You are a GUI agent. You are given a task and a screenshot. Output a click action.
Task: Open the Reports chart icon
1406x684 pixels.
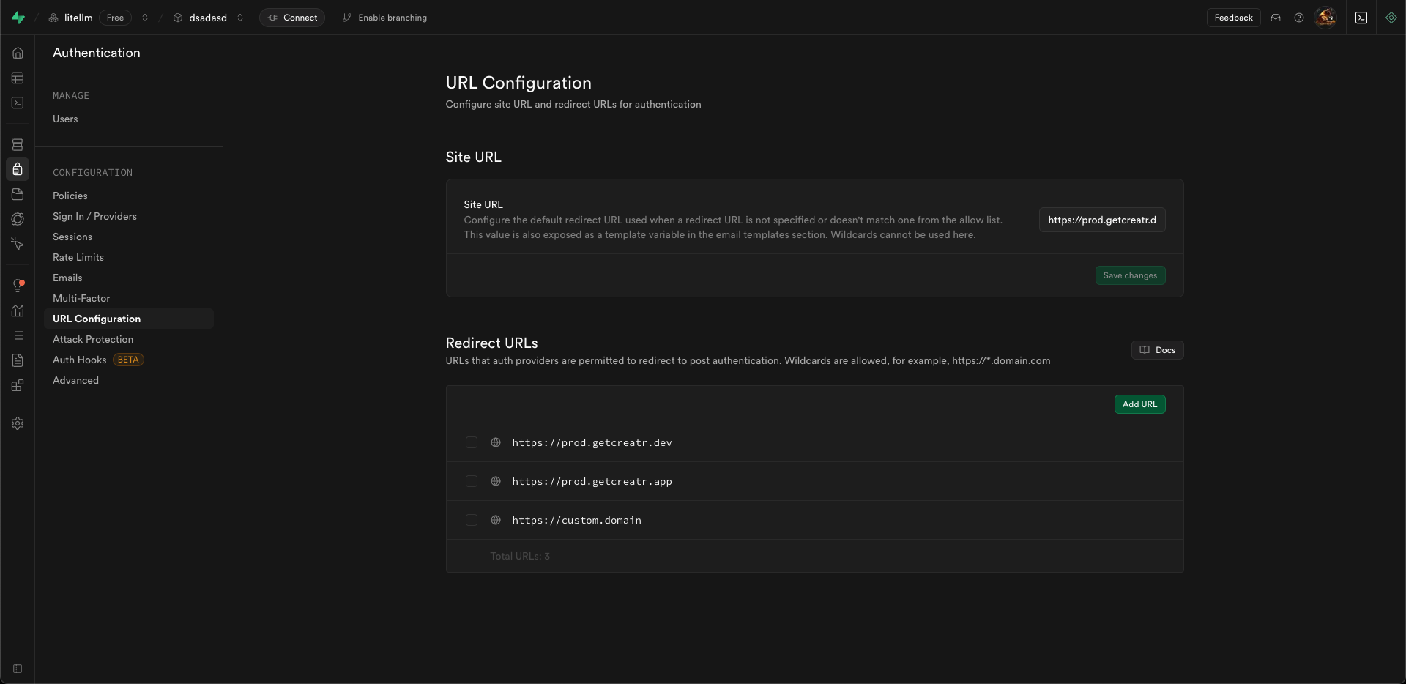coord(18,311)
